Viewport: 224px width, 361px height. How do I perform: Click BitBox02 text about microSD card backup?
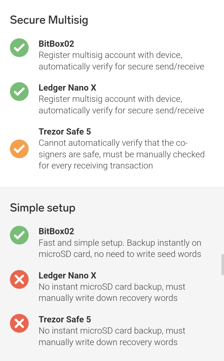(x=120, y=249)
